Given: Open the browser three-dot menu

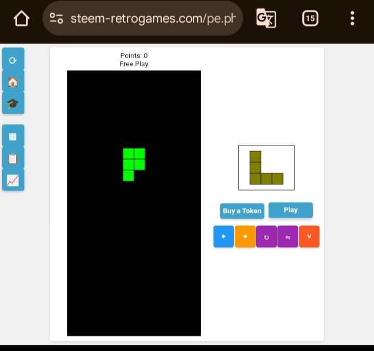Looking at the screenshot, I should click(352, 18).
